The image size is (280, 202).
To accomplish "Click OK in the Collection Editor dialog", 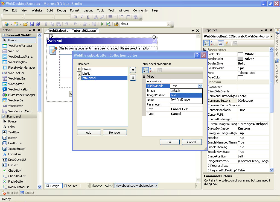I will 169,142.
